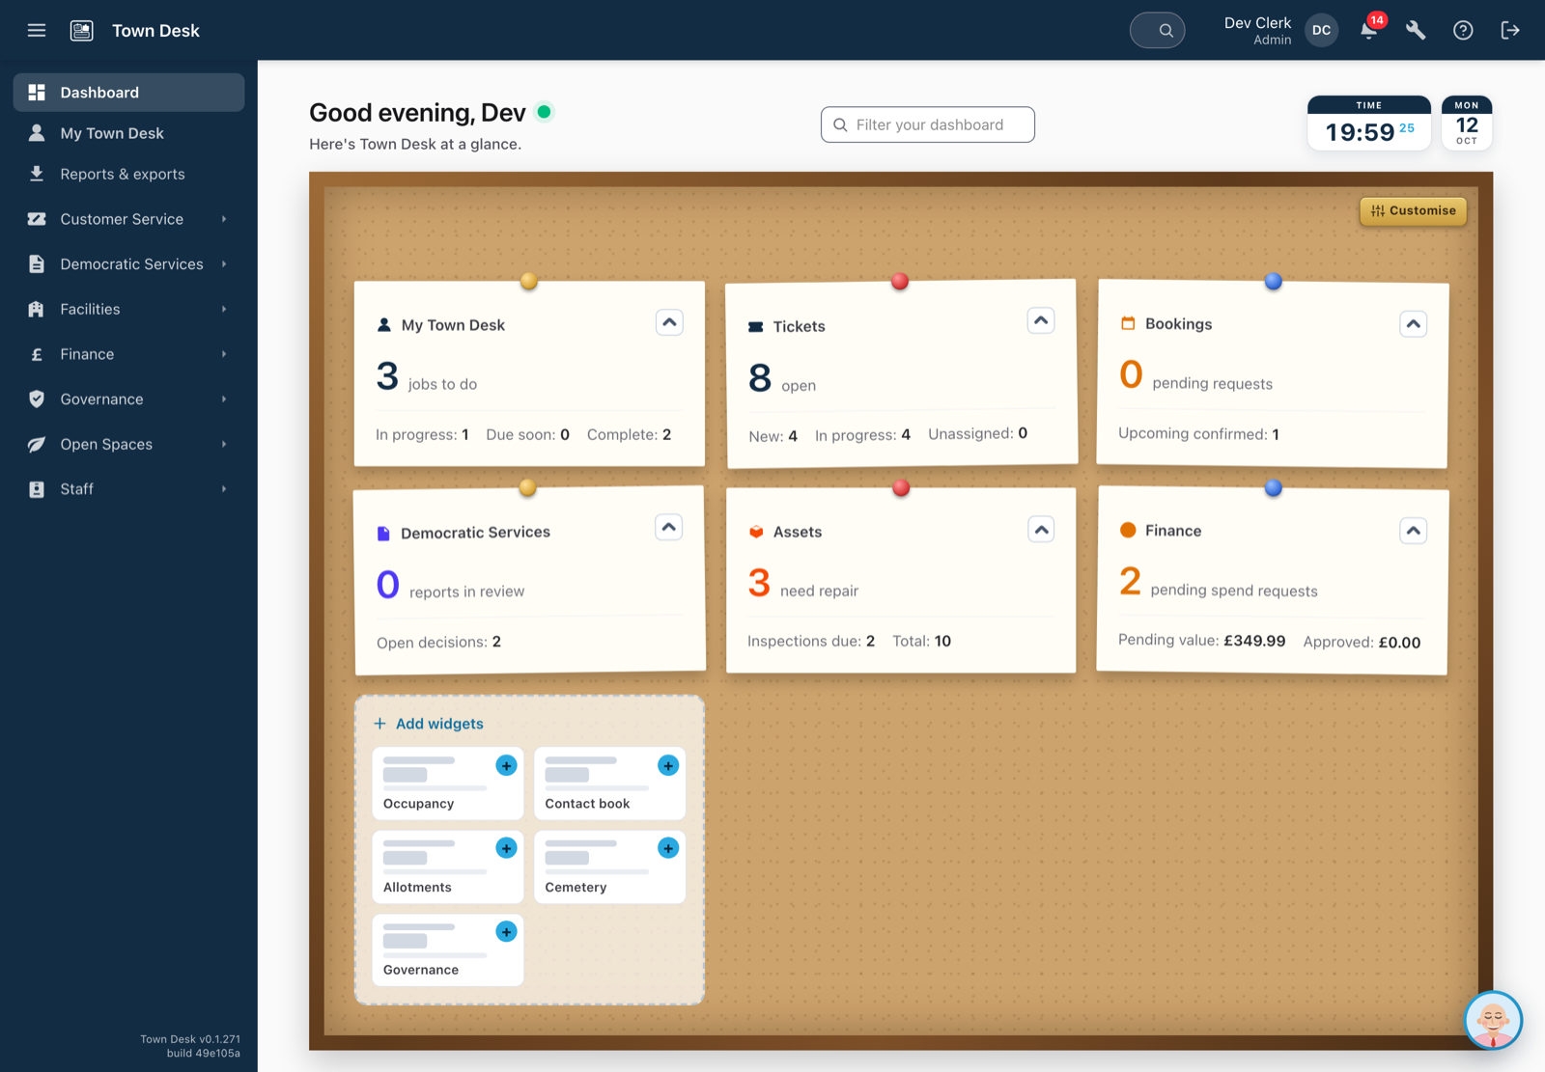Screen dimensions: 1545x1072
Task: Collapse the Finance card
Action: (1414, 531)
